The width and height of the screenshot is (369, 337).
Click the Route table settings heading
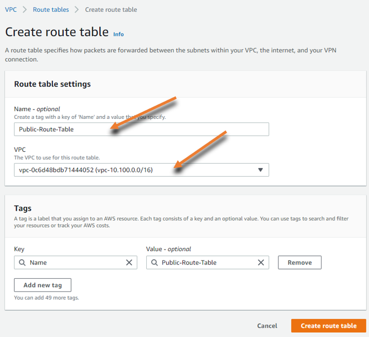(x=52, y=84)
